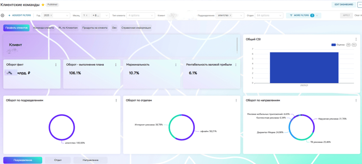This screenshot has width=362, height=164.
Task: Remove the агентство tag from the Подразделение filter
Action: tap(230, 15)
